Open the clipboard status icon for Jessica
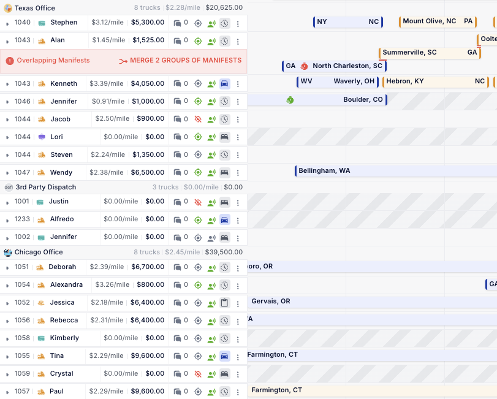The height and width of the screenshot is (399, 497). [x=224, y=303]
